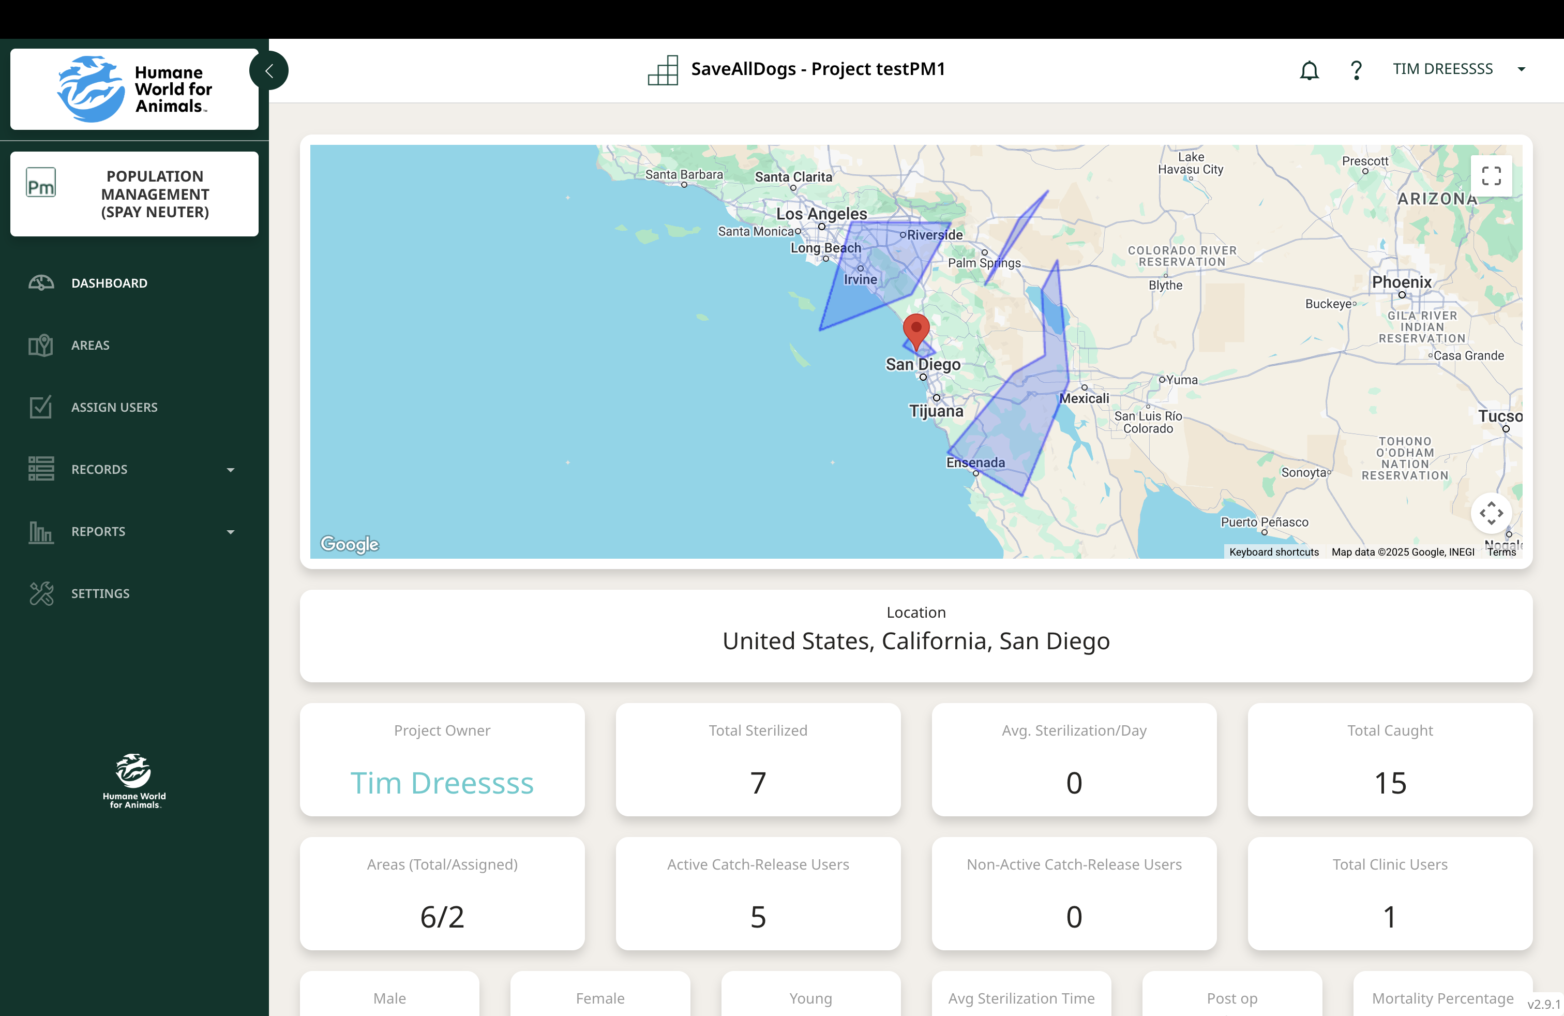This screenshot has height=1016, width=1564.
Task: Click the Pm population management icon
Action: coord(41,183)
